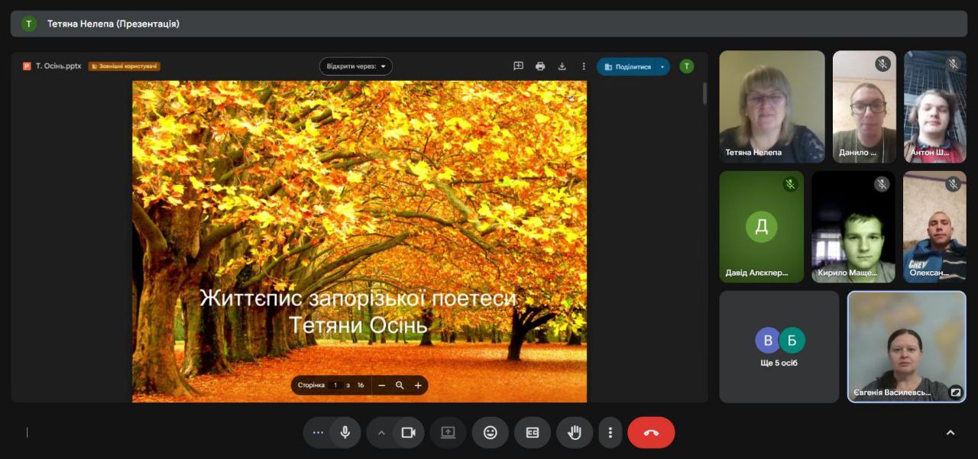The height and width of the screenshot is (459, 978).
Task: Expand the arrow next to Поділитися
Action: [663, 66]
